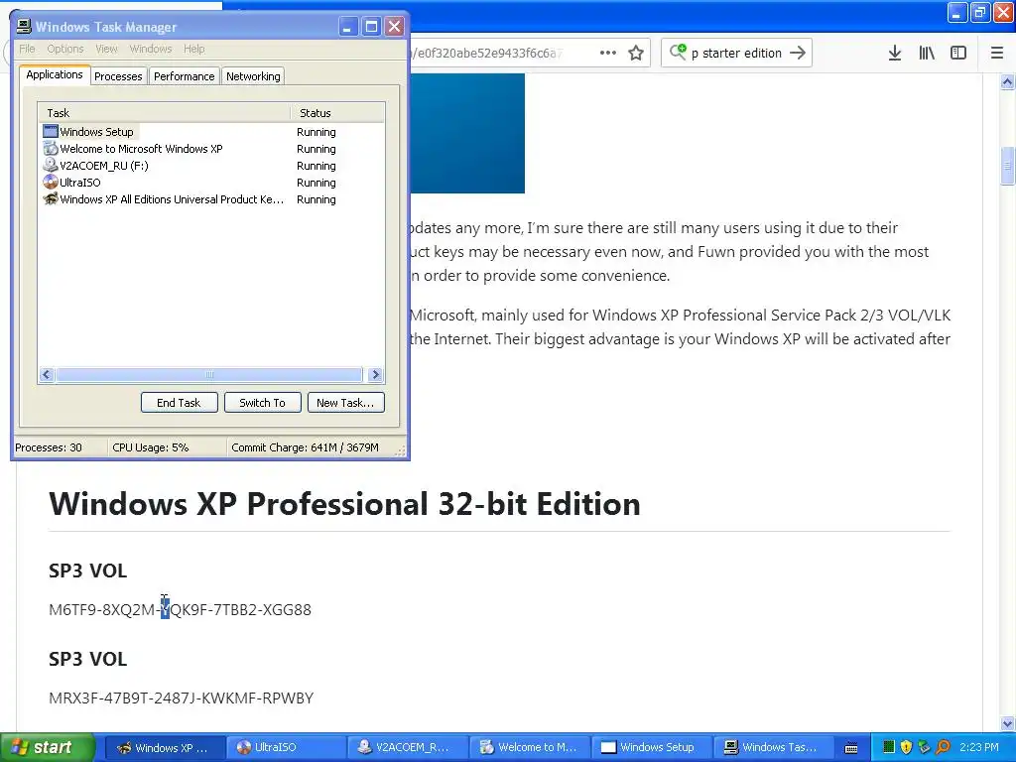Open UltraISO taskbar button

[287, 748]
